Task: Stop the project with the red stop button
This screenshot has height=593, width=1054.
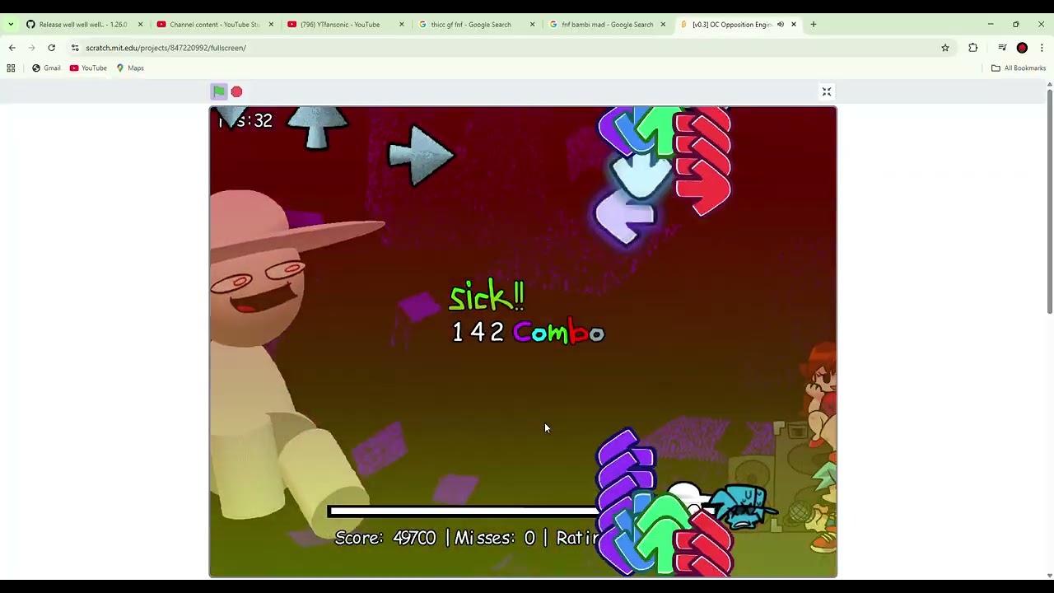Action: coord(236,91)
